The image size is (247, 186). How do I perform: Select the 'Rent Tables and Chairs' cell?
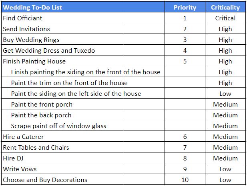(x=83, y=147)
